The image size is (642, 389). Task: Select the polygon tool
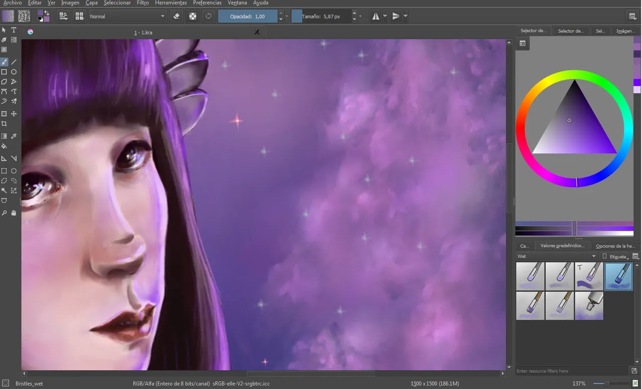(4, 81)
